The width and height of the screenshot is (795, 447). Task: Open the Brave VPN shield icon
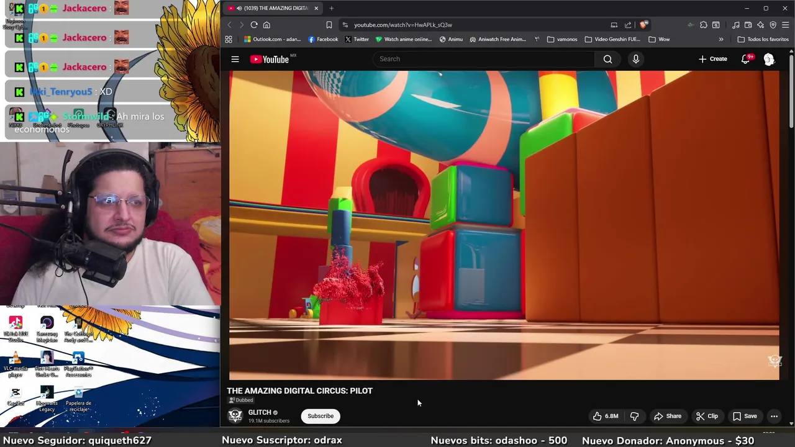tap(773, 25)
